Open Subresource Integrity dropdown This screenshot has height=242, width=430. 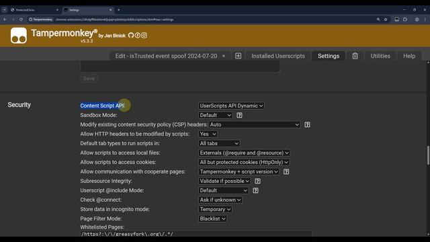(x=224, y=181)
